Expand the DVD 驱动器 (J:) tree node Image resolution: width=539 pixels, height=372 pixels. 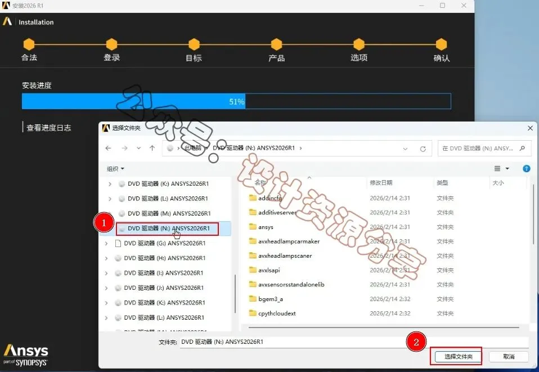pyautogui.click(x=106, y=288)
